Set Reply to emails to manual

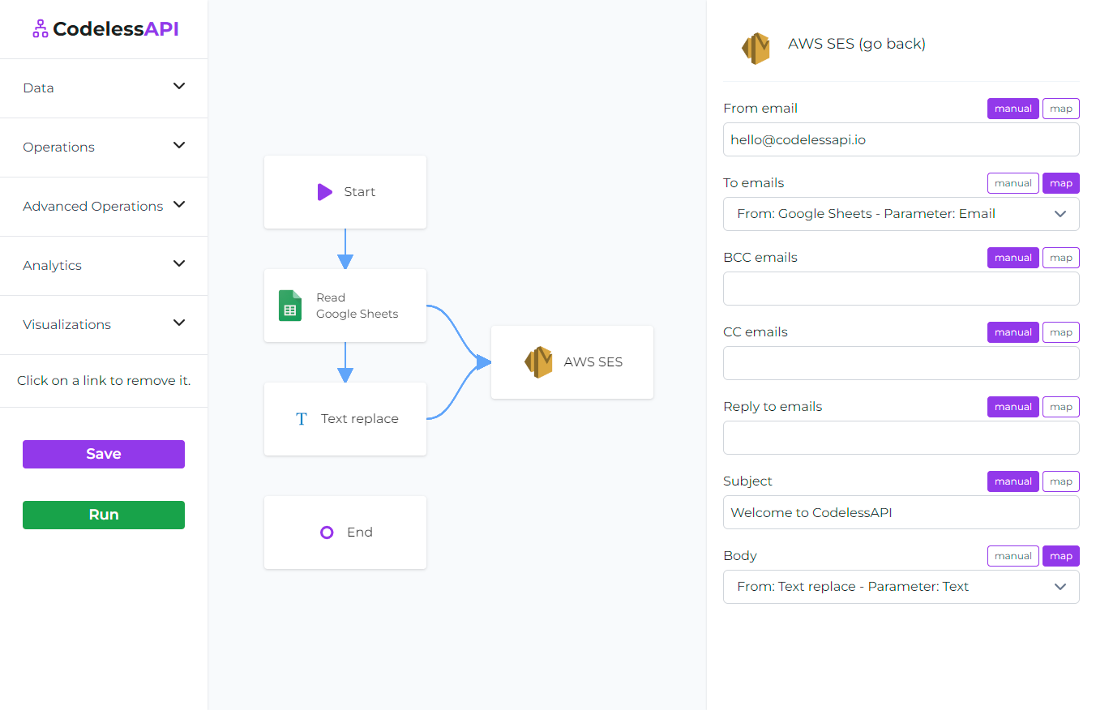1013,407
